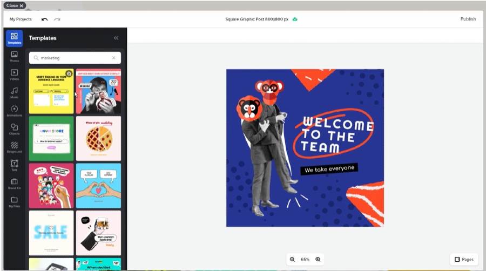The height and width of the screenshot is (271, 486).
Task: Select the blue heart hands template
Action: tap(99, 186)
